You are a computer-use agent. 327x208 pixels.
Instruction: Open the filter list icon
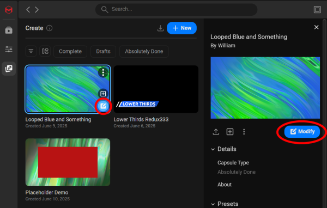31,51
